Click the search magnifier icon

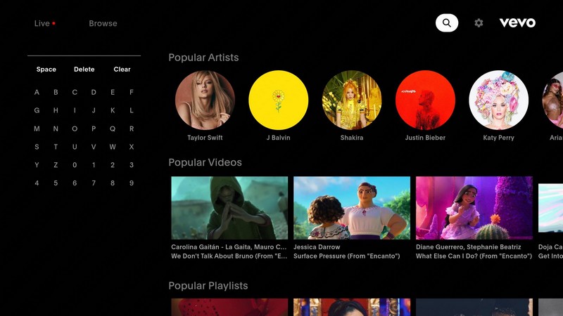(447, 23)
